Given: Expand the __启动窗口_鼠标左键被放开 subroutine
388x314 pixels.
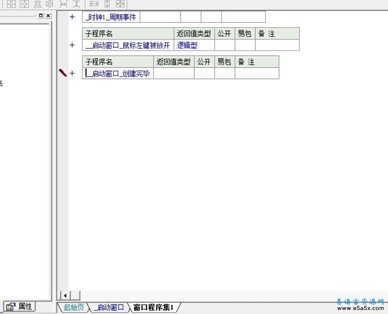Looking at the screenshot, I should pyautogui.click(x=72, y=45).
